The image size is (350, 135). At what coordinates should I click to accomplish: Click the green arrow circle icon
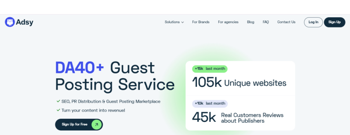coord(97,125)
